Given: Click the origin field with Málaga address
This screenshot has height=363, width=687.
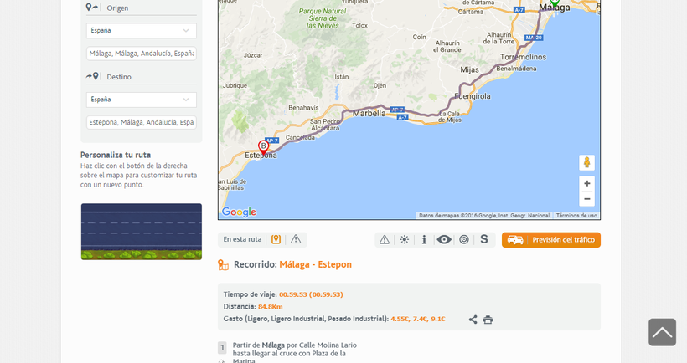Looking at the screenshot, I should click(x=141, y=54).
